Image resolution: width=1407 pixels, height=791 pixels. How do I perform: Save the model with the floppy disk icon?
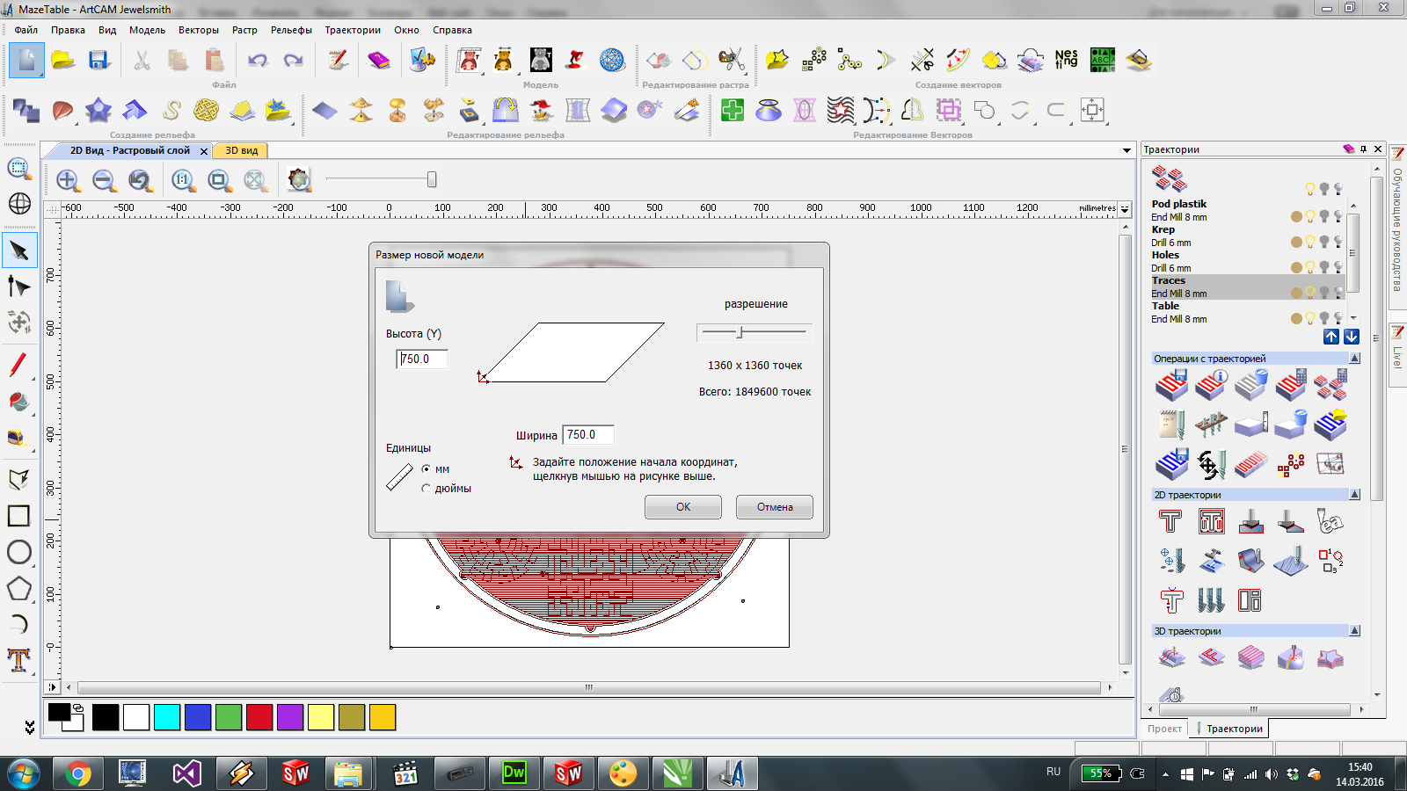pyautogui.click(x=98, y=61)
